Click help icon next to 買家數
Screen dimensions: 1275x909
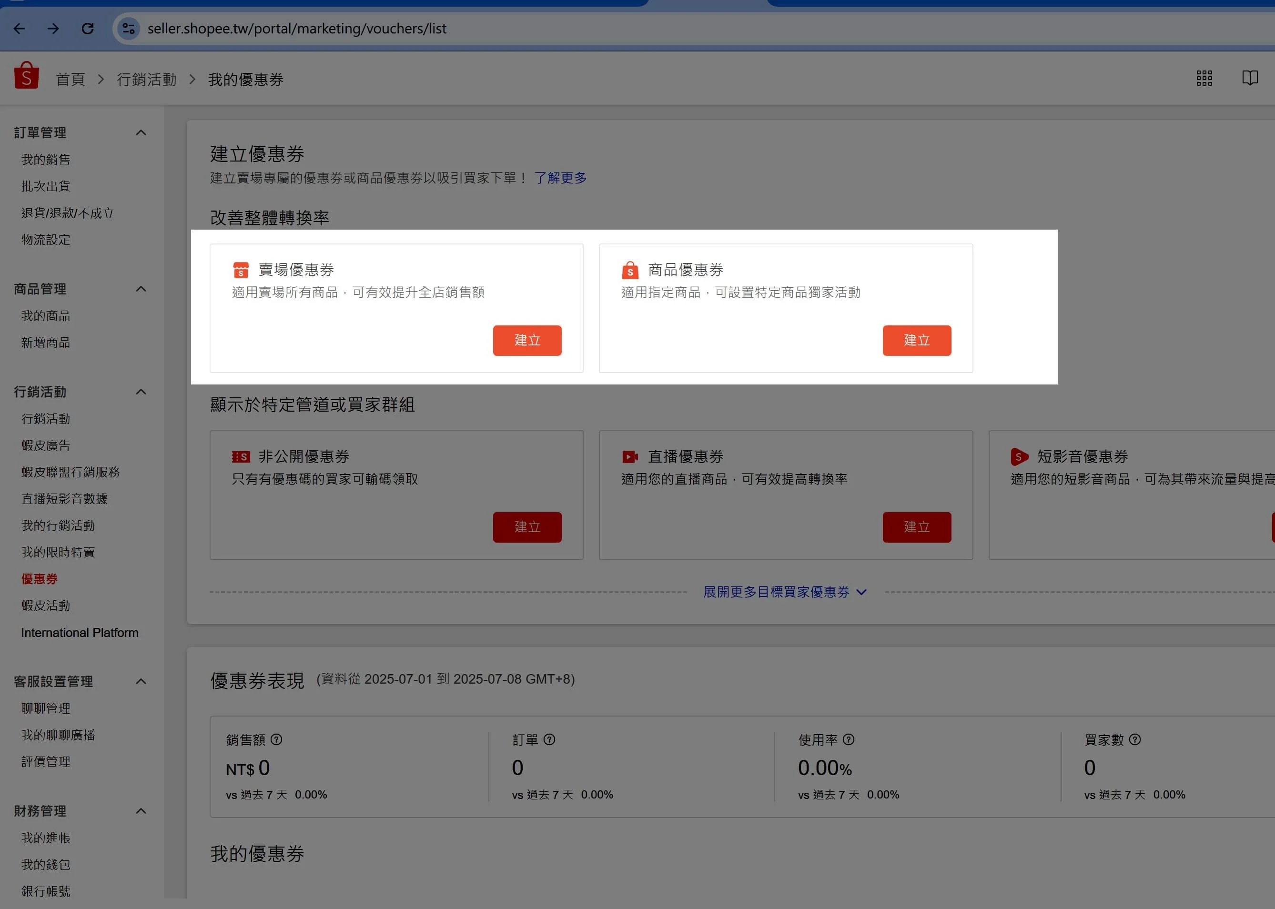pyautogui.click(x=1135, y=740)
